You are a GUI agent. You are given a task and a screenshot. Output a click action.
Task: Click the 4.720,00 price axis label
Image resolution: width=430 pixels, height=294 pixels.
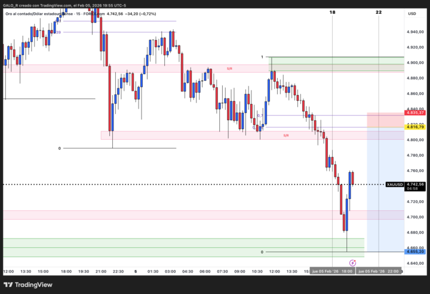415,201
